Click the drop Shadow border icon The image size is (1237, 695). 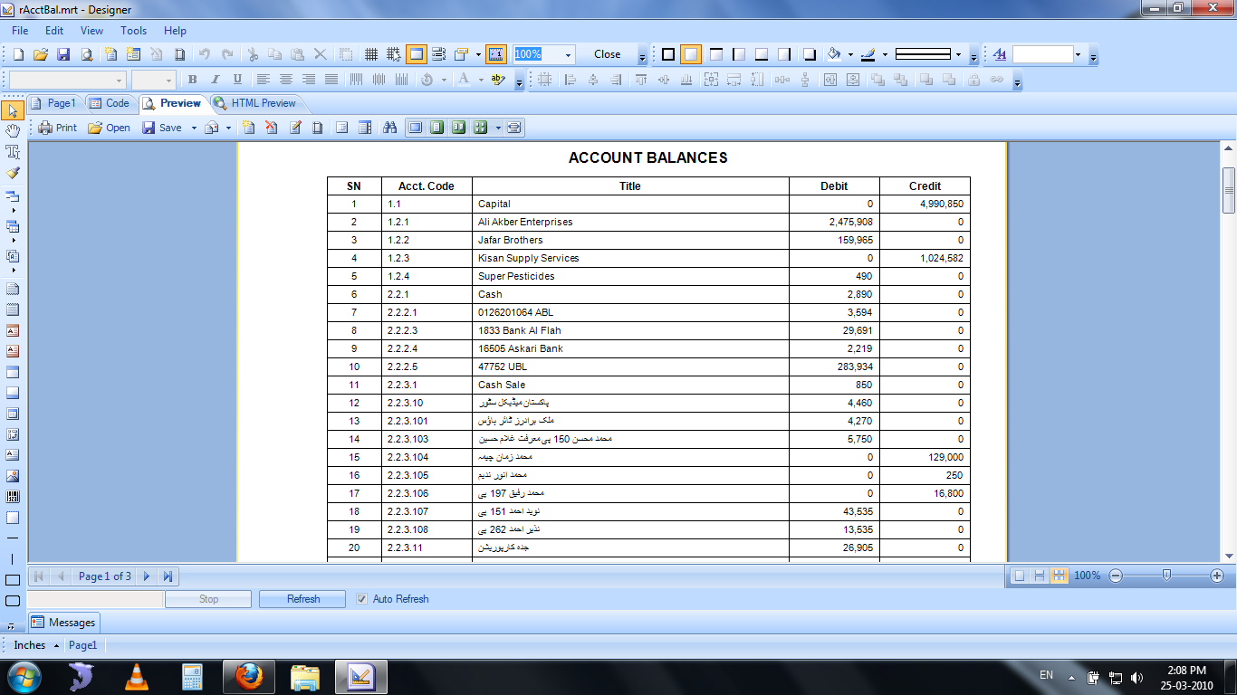[x=809, y=54]
